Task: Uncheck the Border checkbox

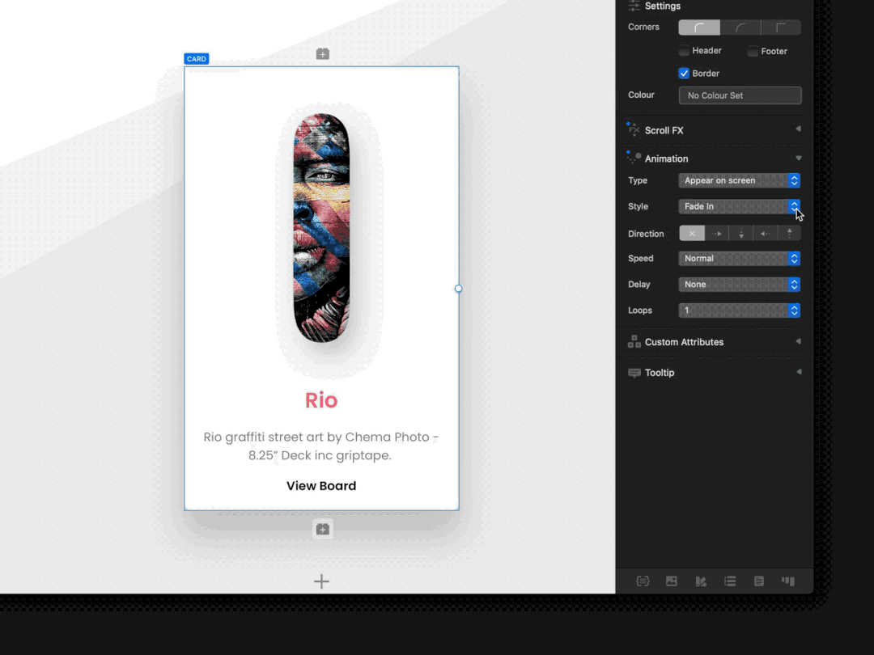Action: [684, 74]
